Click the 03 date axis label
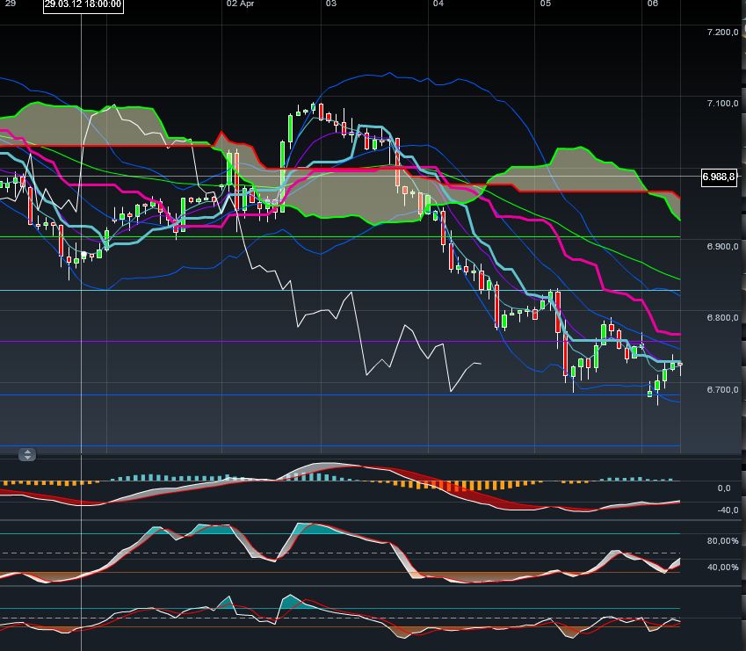Screen dimensions: 746x651 [331, 4]
